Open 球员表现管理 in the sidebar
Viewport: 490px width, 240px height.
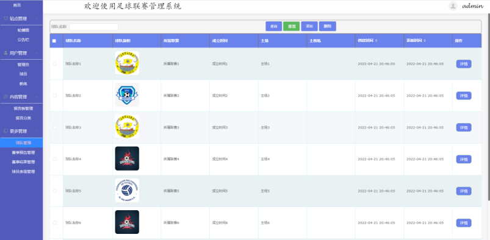coord(23,172)
